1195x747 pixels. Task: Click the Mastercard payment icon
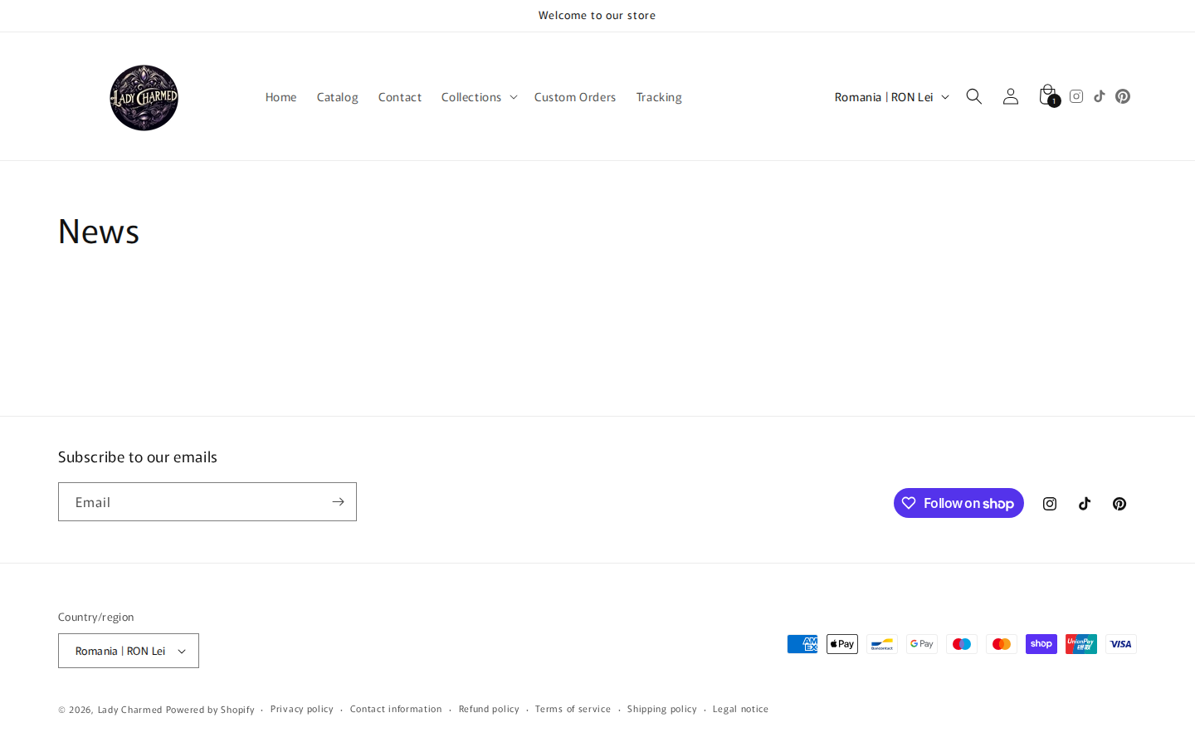[x=1002, y=644]
